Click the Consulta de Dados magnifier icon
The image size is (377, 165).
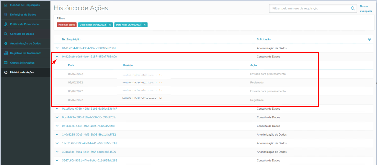(x=6, y=34)
